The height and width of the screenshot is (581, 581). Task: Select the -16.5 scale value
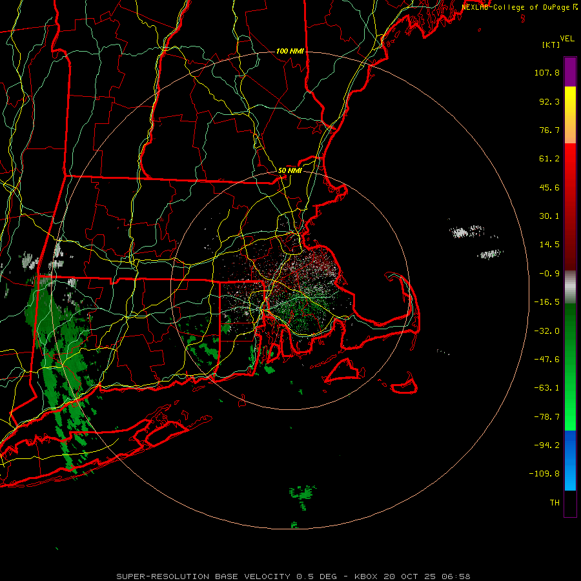(x=547, y=302)
